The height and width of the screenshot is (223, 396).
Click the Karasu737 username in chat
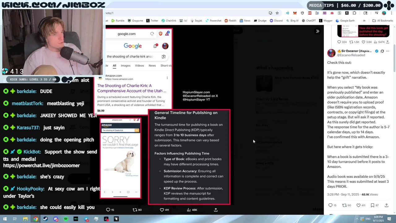pos(28,128)
